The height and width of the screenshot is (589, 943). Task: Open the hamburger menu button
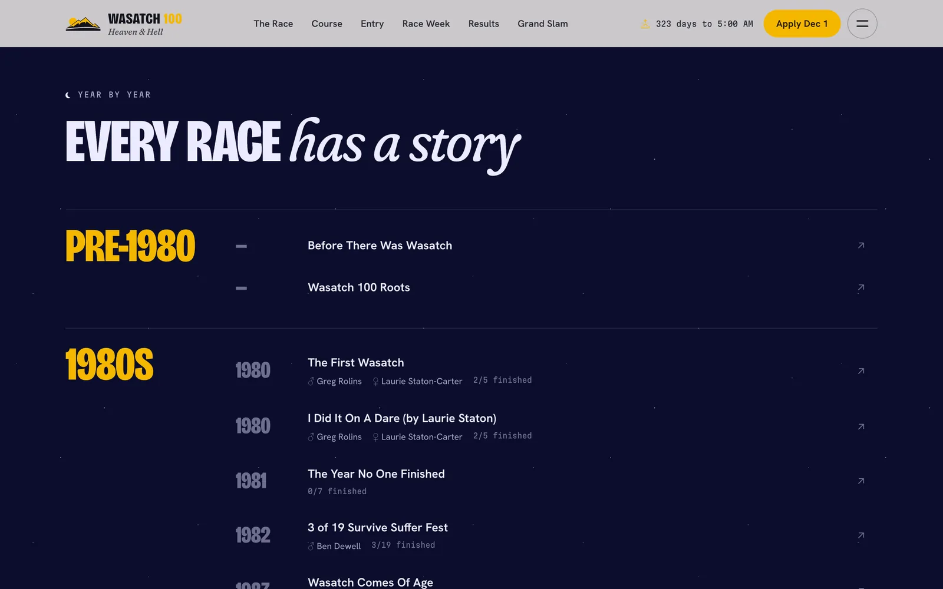(x=862, y=24)
